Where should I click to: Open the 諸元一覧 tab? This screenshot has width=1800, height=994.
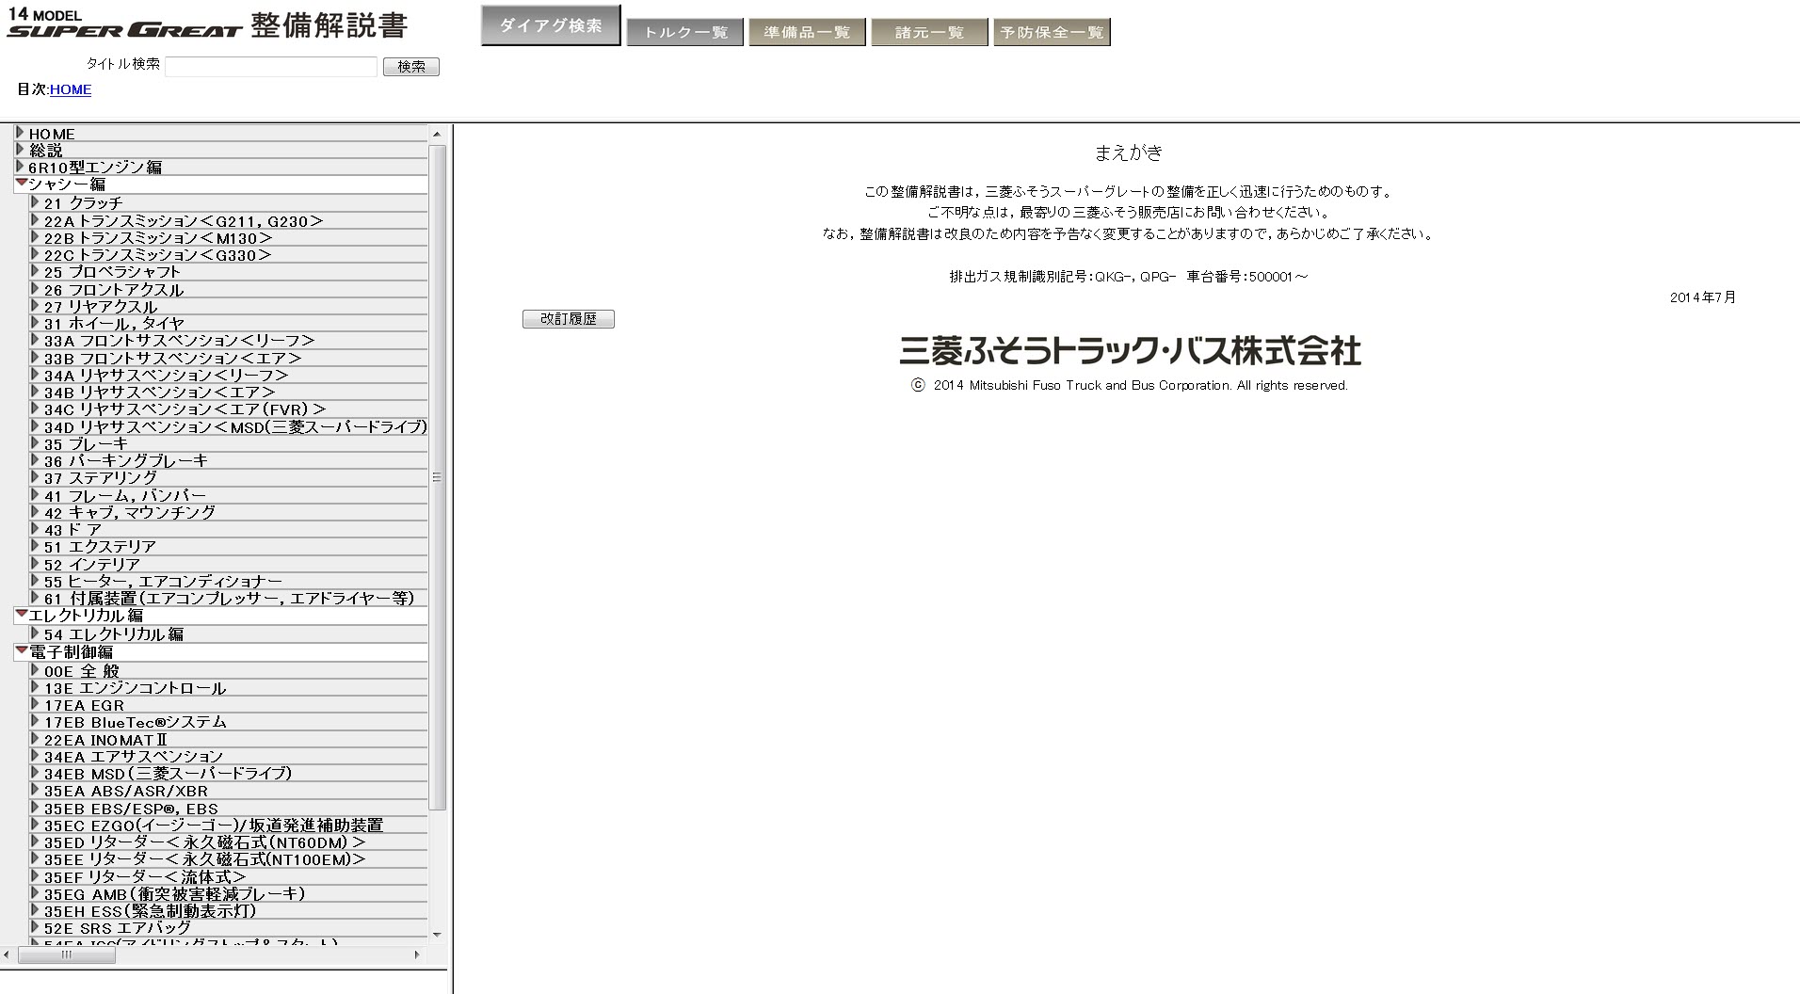pos(929,32)
